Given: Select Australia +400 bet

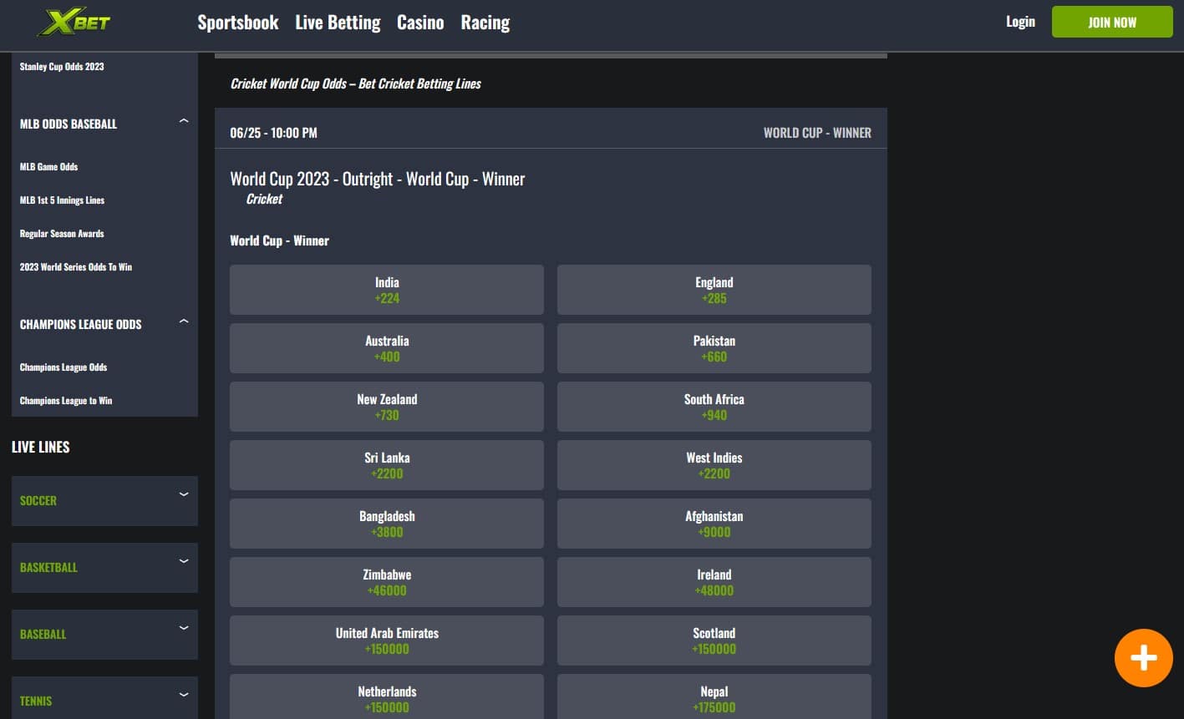Looking at the screenshot, I should 387,348.
